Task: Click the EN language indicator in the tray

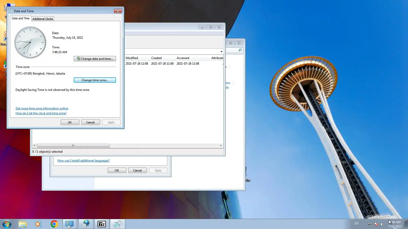Action: tap(356, 223)
